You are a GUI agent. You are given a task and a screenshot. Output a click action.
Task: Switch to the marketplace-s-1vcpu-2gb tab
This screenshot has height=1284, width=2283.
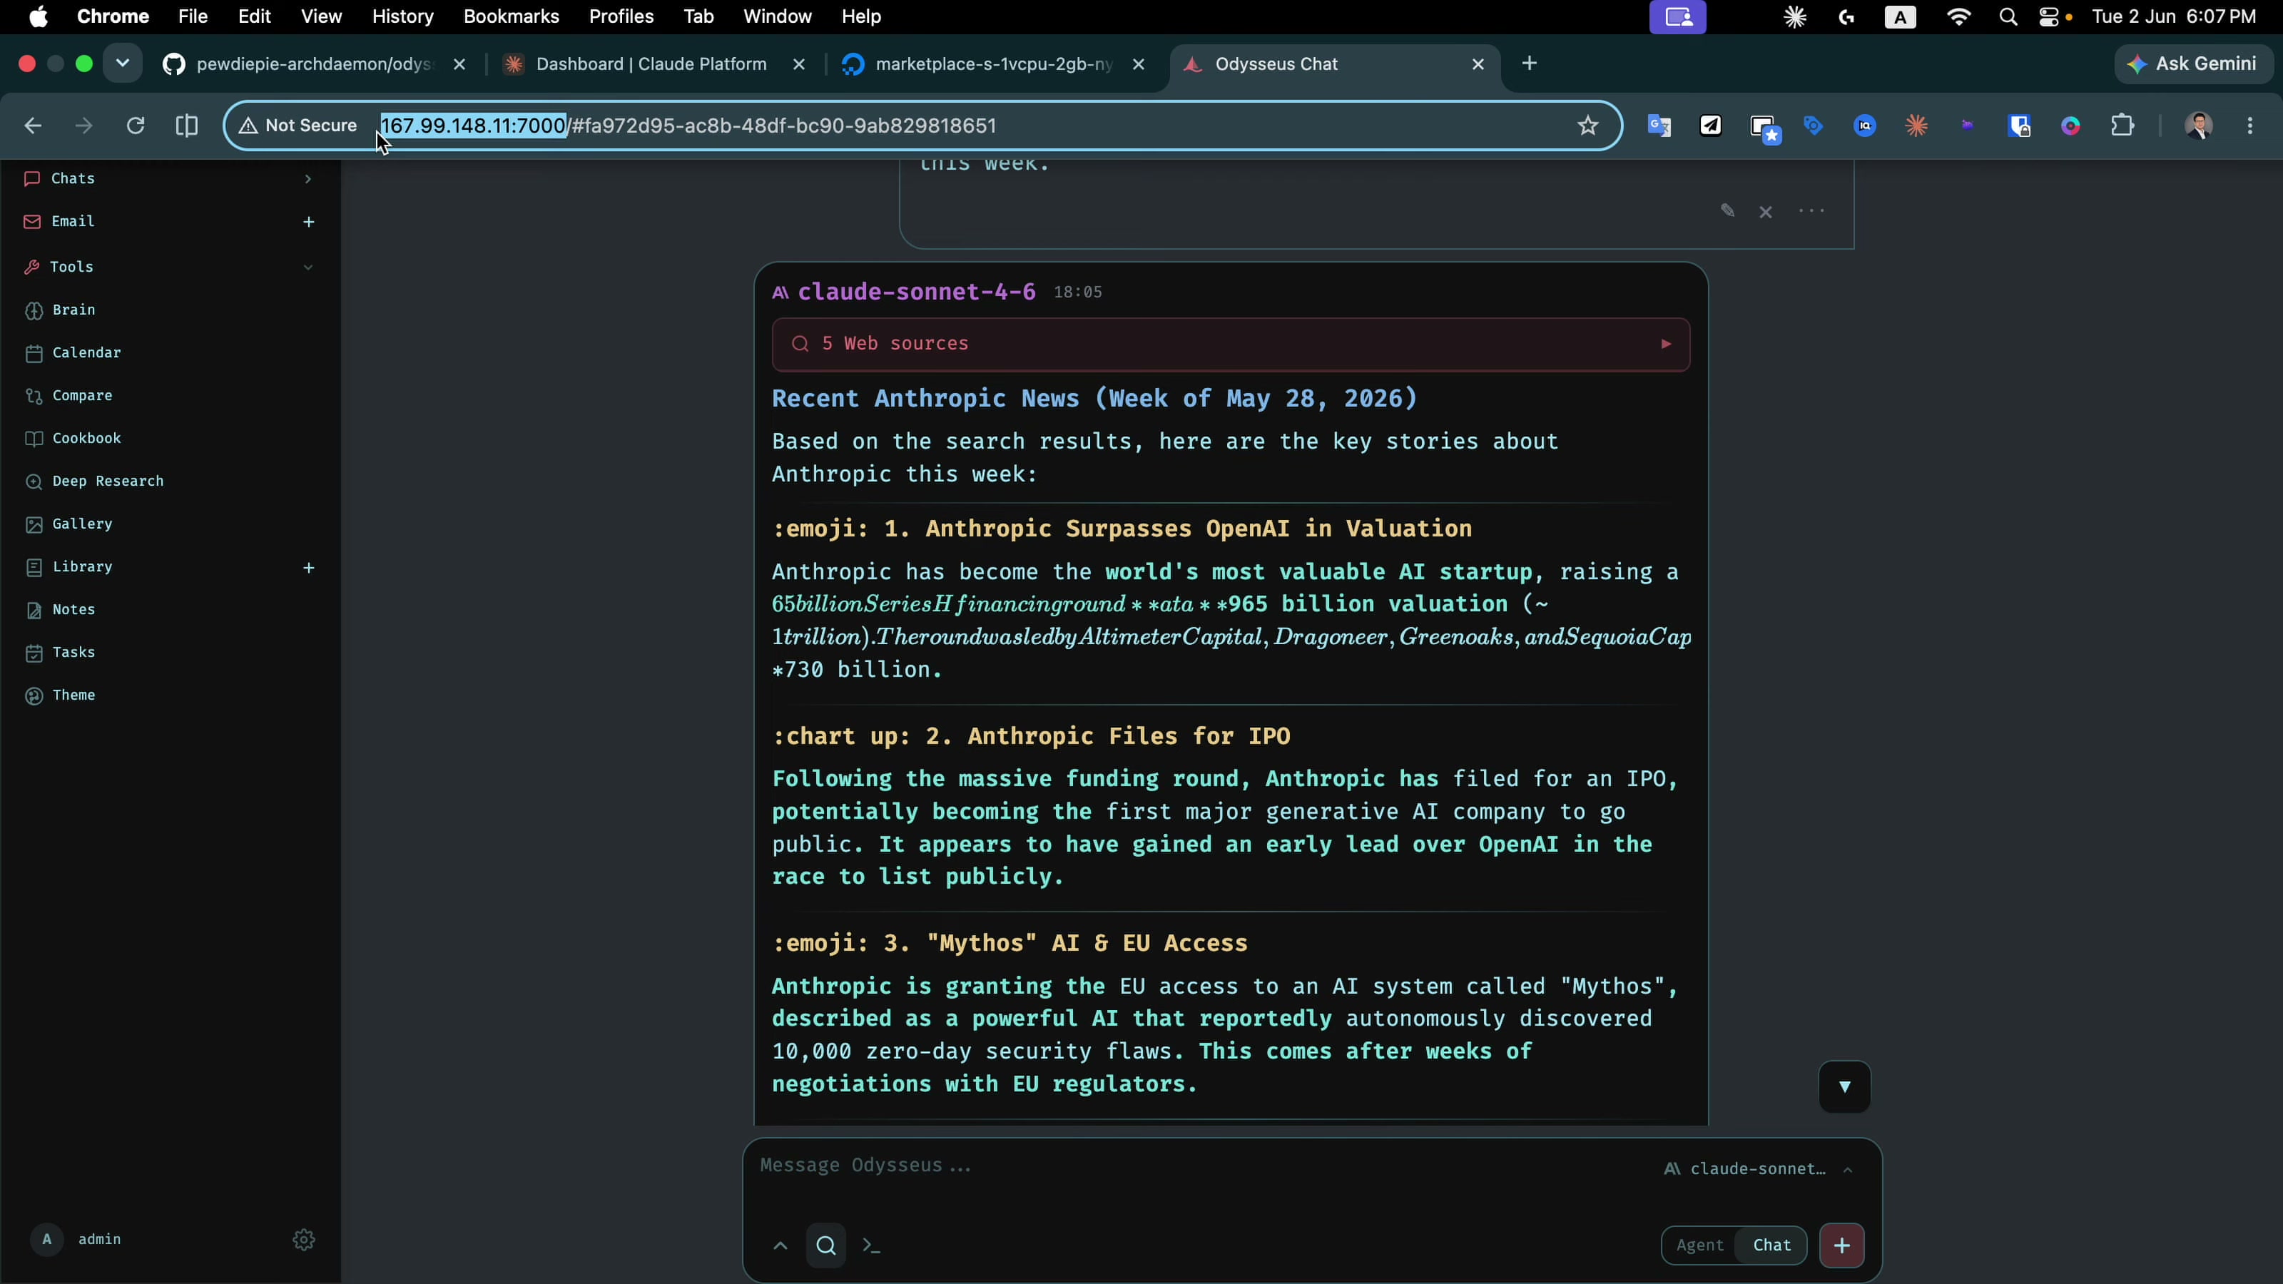pos(992,63)
